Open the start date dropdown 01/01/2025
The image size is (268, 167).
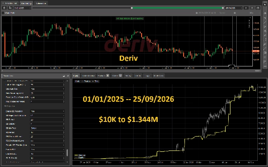pyautogui.click(x=22, y=8)
